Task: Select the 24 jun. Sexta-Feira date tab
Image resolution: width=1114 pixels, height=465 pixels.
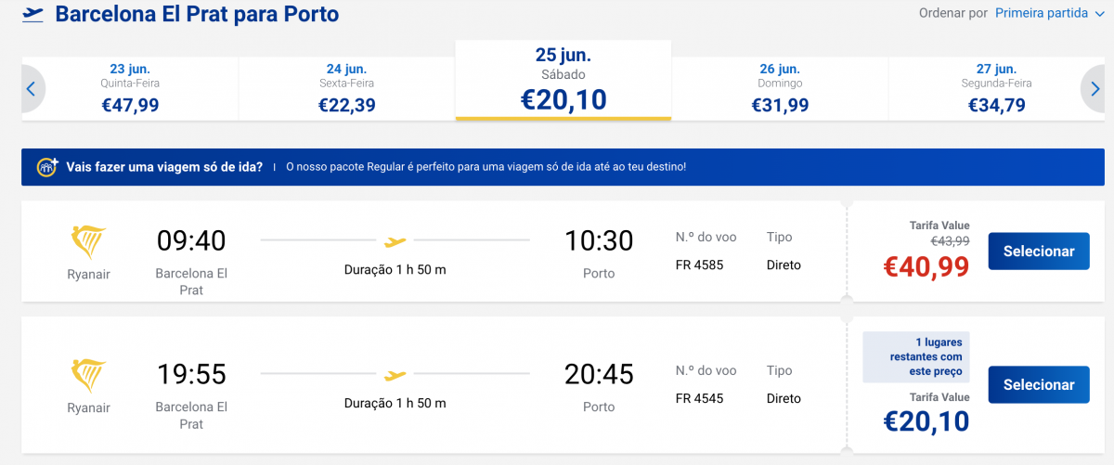Action: click(347, 89)
